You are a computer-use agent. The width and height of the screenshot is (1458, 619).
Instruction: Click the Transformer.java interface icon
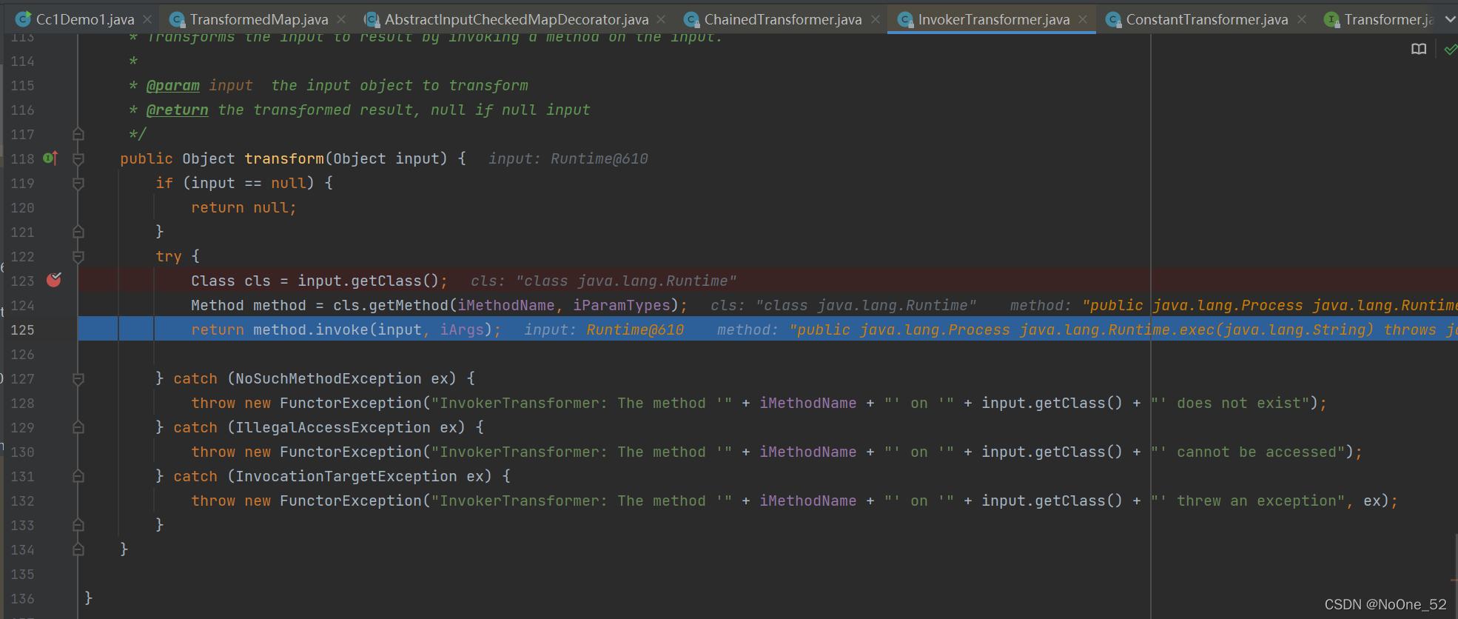coord(1331,19)
